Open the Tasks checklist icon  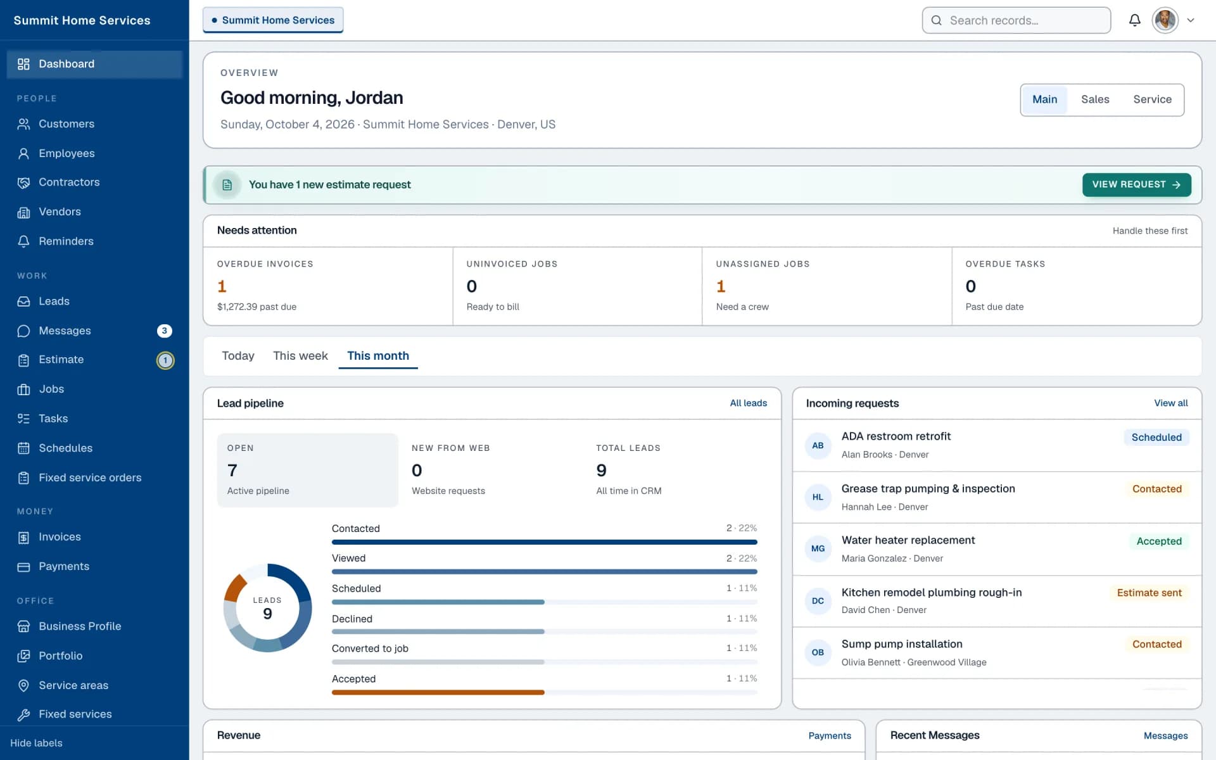(x=23, y=419)
